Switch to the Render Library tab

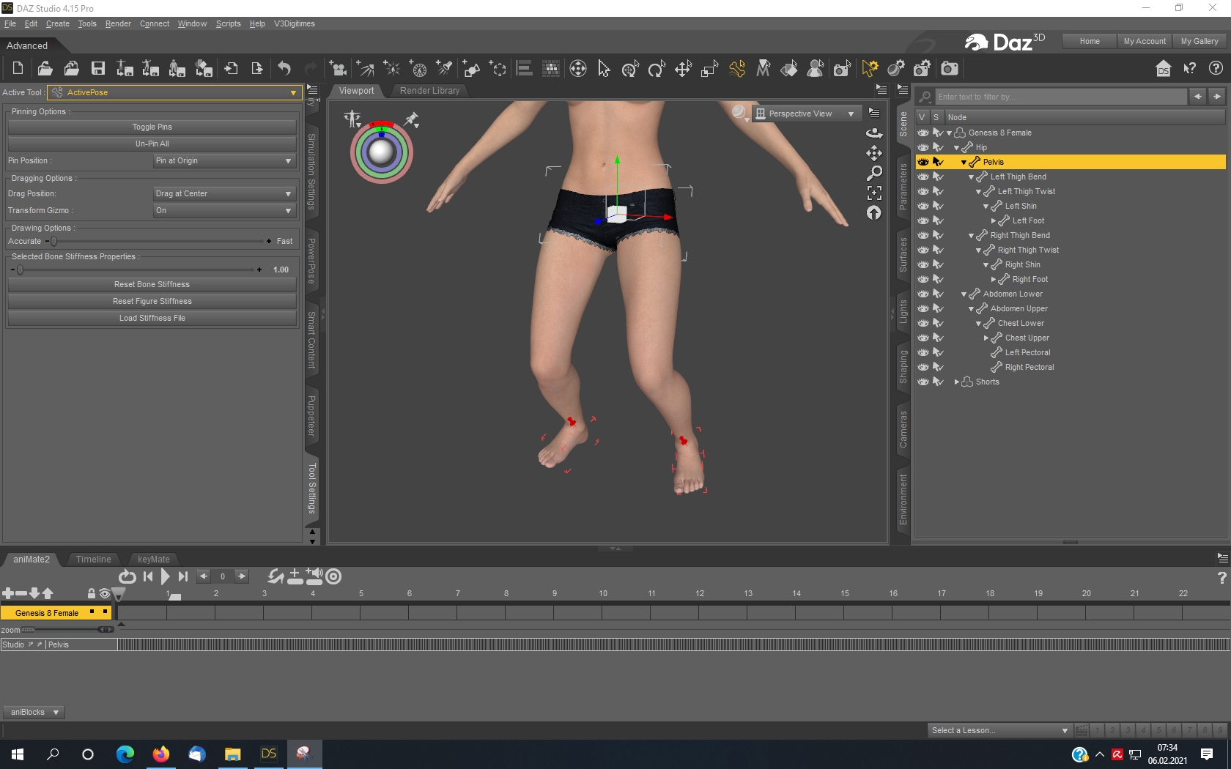pos(429,91)
